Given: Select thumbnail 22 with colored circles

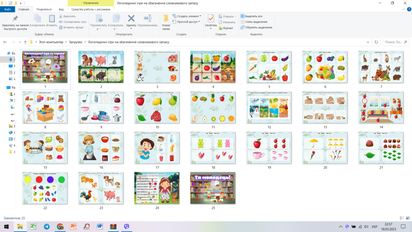Looking at the screenshot, I should tap(45, 191).
